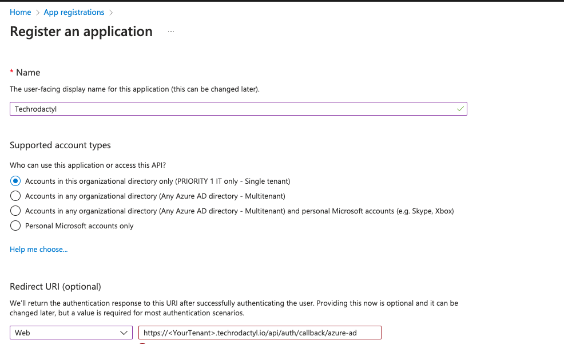Open the Web platform dropdown arrow

tap(124, 332)
